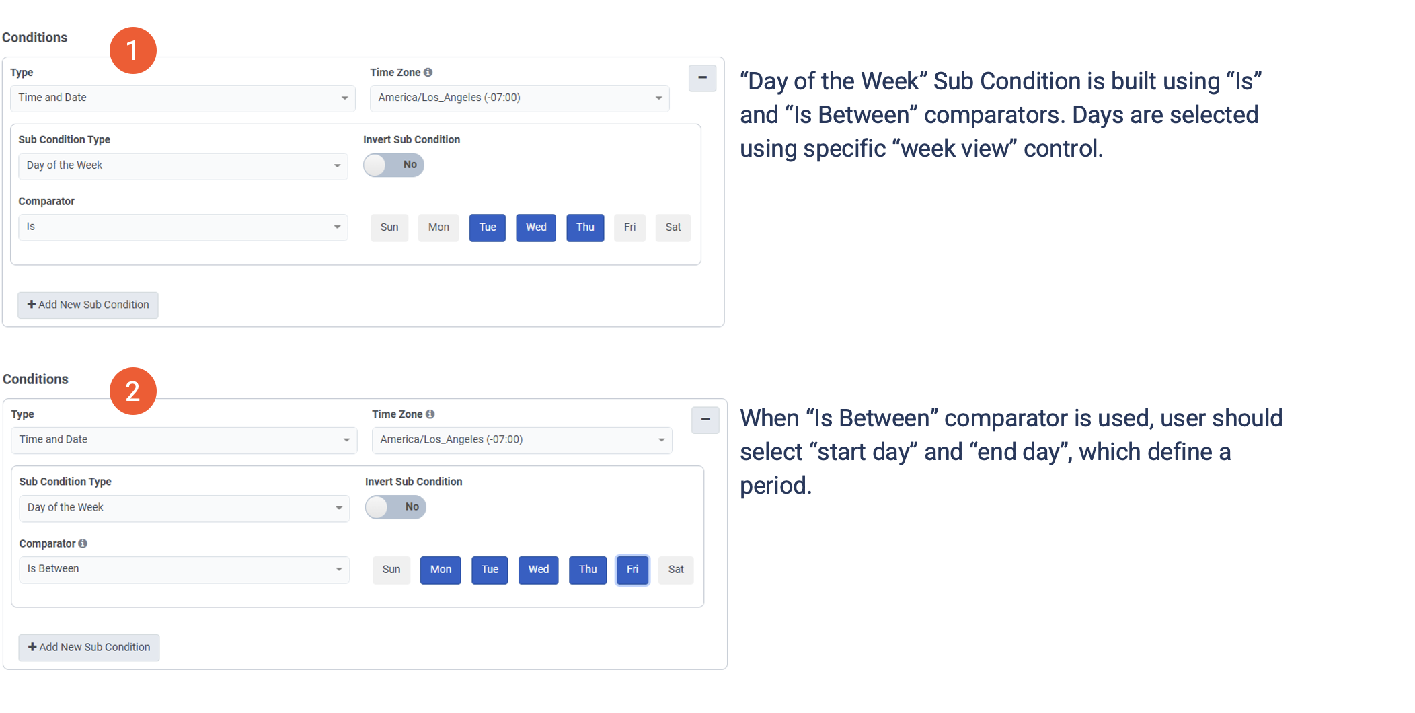Click Add New Sub Condition in second panel

(x=89, y=647)
